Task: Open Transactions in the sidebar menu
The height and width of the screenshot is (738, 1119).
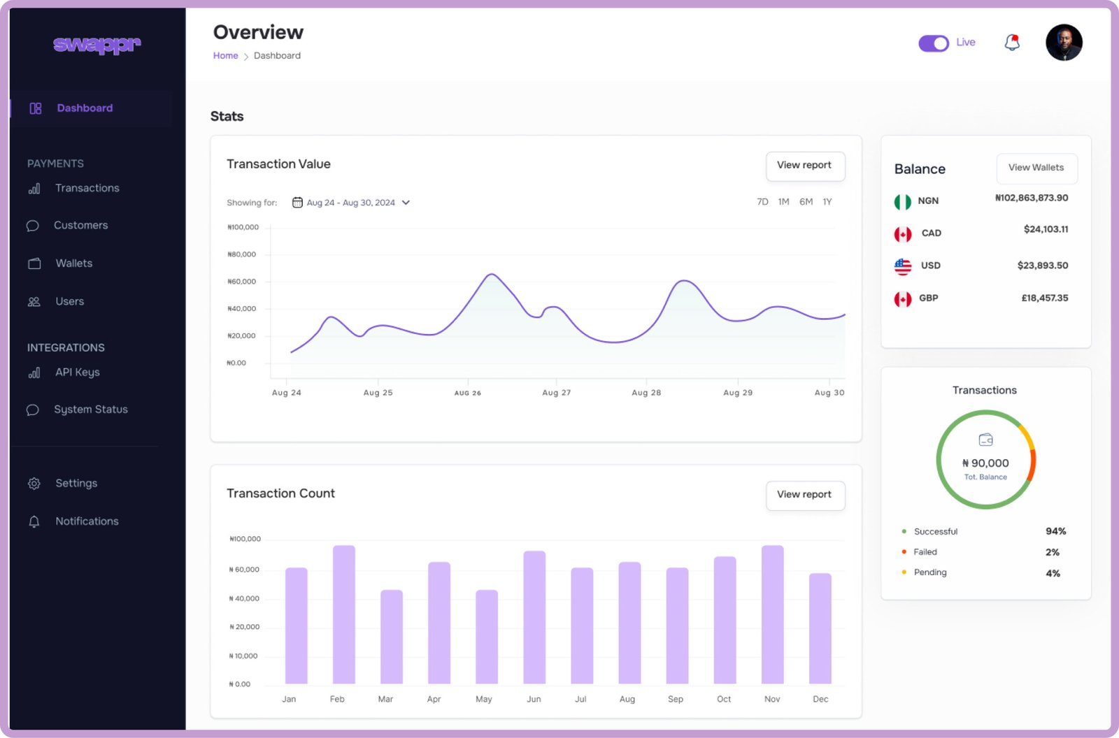Action: pos(87,188)
